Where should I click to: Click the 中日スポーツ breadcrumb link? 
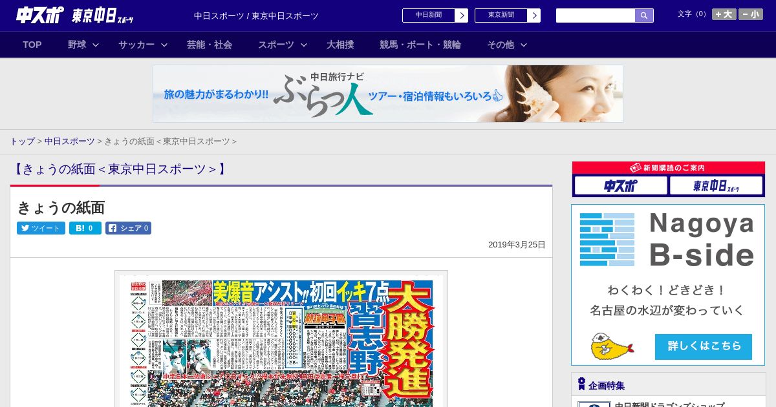click(x=70, y=141)
